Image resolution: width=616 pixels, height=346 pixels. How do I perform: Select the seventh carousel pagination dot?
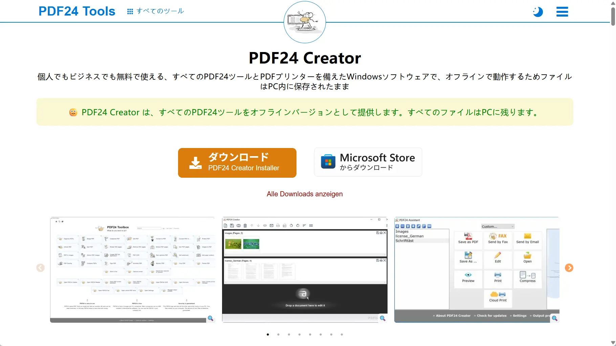331,335
